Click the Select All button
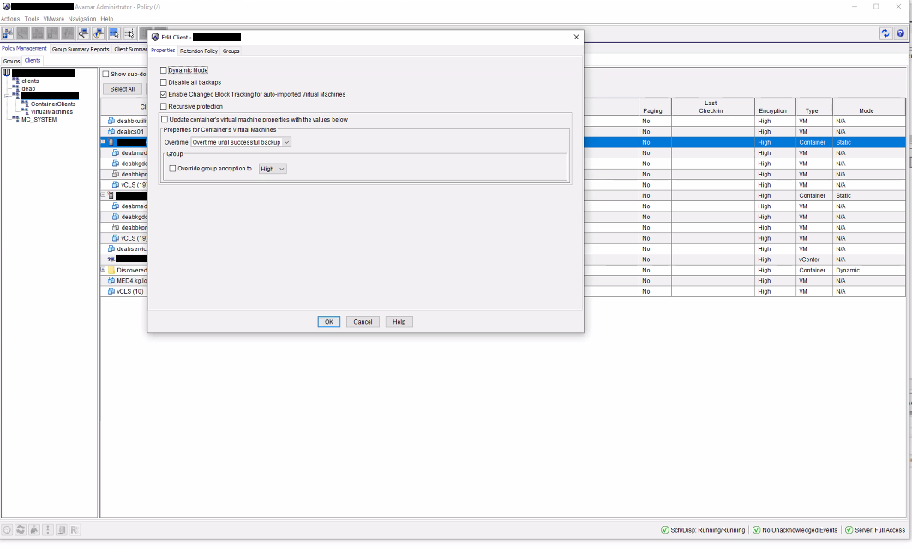The height and width of the screenshot is (549, 912). point(122,88)
